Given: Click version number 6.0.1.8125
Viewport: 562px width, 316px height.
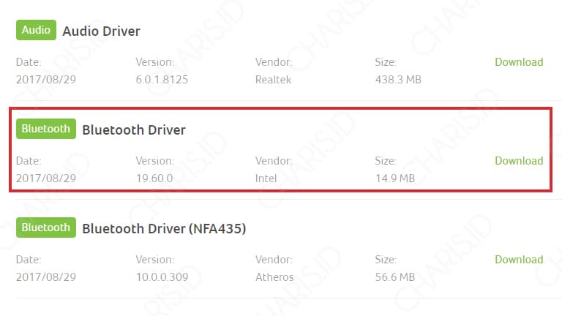Looking at the screenshot, I should pos(162,80).
